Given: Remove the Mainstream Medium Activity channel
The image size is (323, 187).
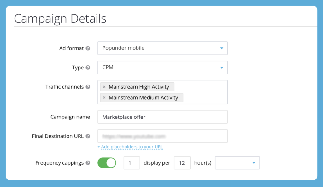Looking at the screenshot, I should point(104,97).
